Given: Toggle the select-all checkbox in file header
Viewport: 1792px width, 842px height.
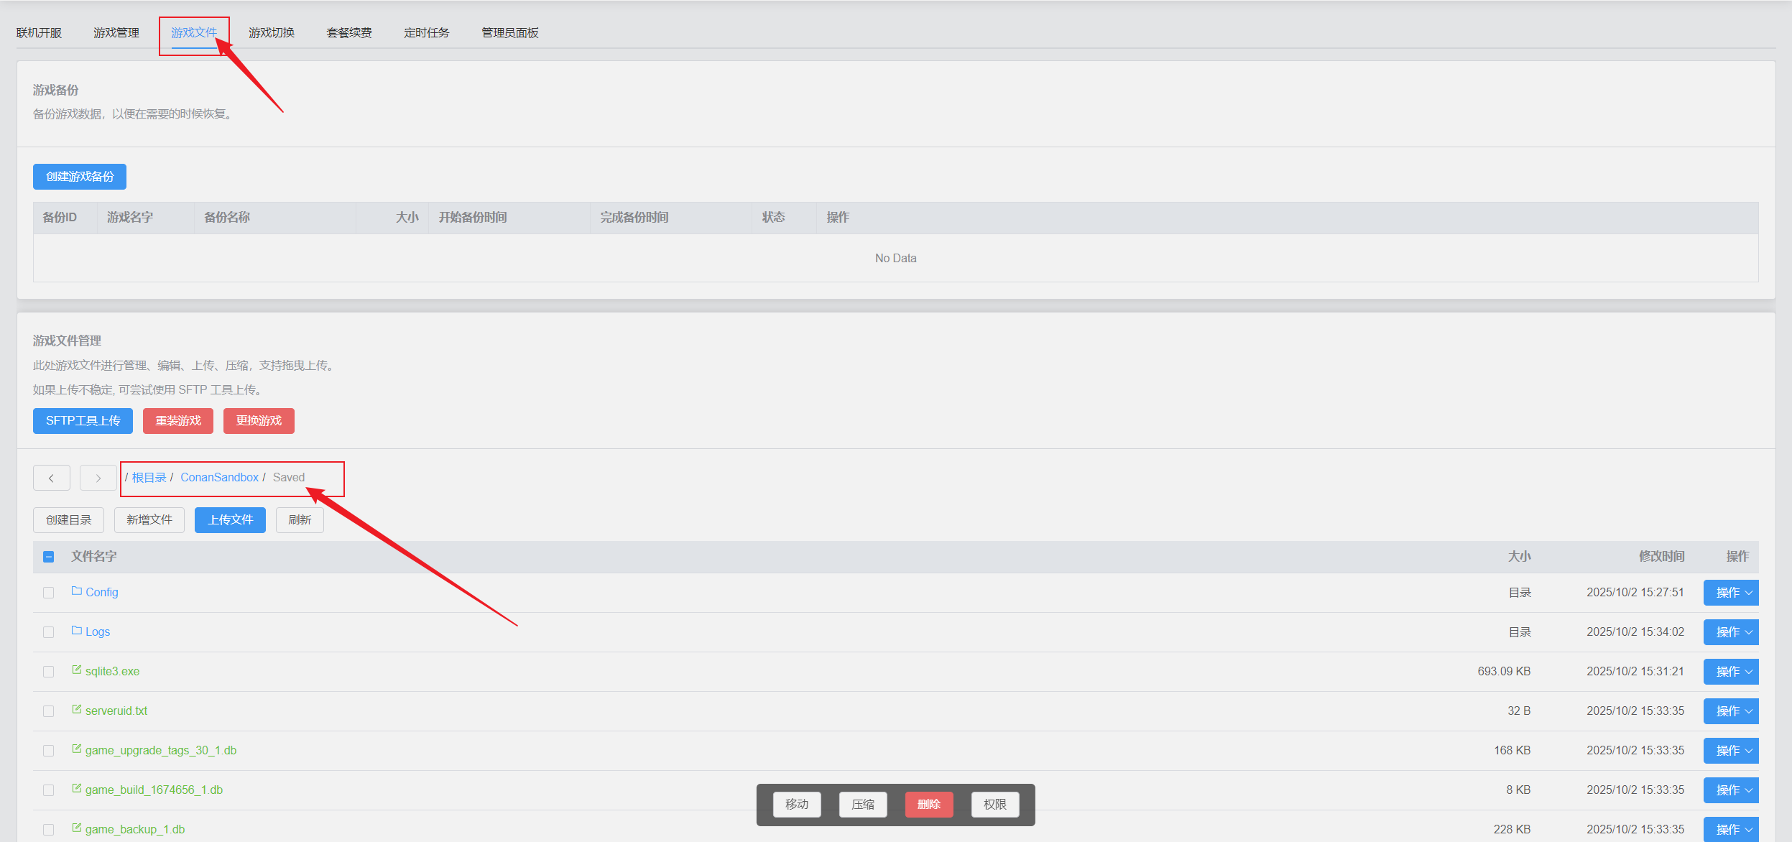Looking at the screenshot, I should (x=49, y=557).
